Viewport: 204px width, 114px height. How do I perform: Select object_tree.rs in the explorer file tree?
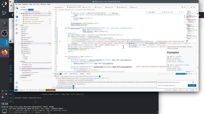click(35, 43)
